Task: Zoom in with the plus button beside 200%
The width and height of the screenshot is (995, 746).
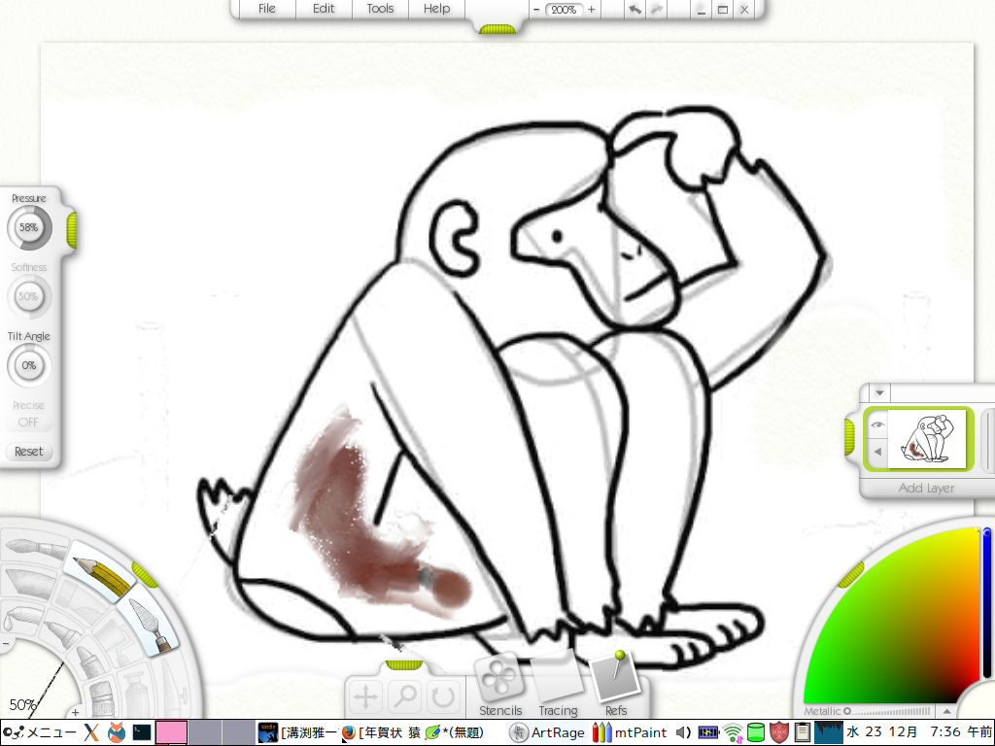Action: coord(592,9)
